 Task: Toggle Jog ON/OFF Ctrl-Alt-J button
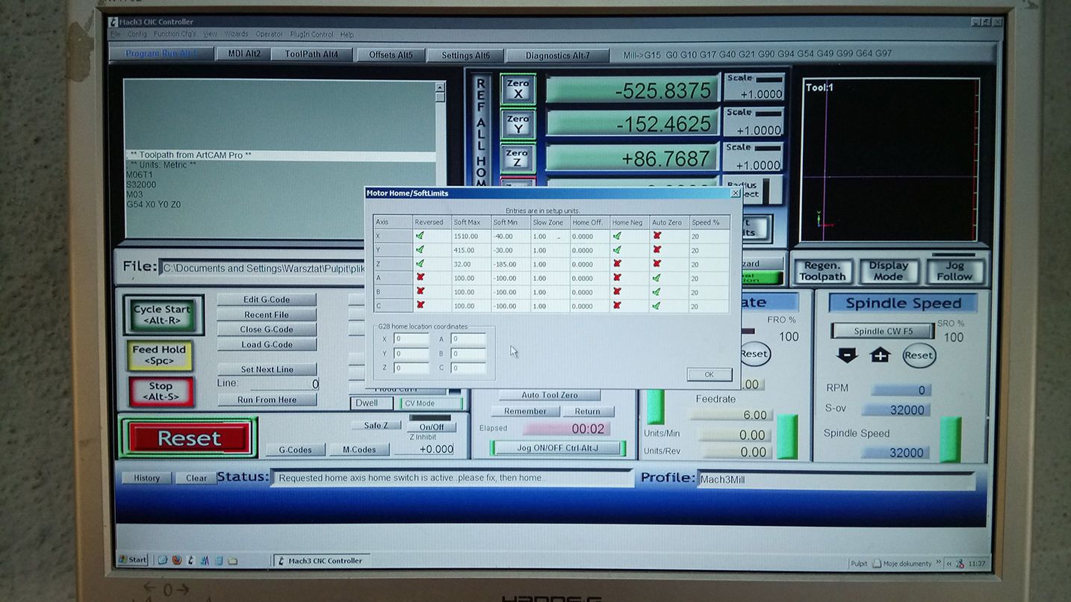pyautogui.click(x=557, y=448)
